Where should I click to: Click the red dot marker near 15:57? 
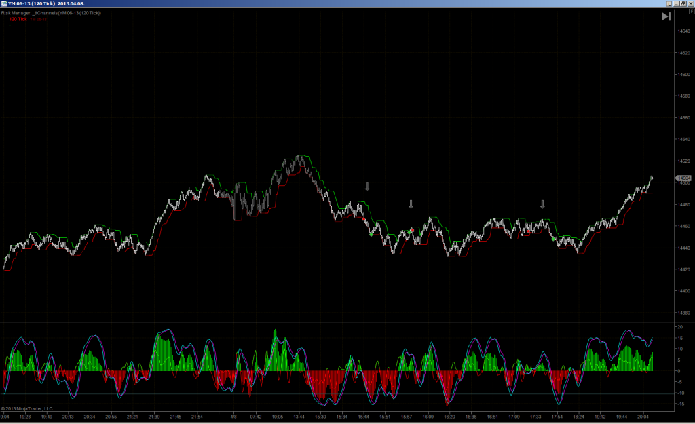tap(412, 230)
